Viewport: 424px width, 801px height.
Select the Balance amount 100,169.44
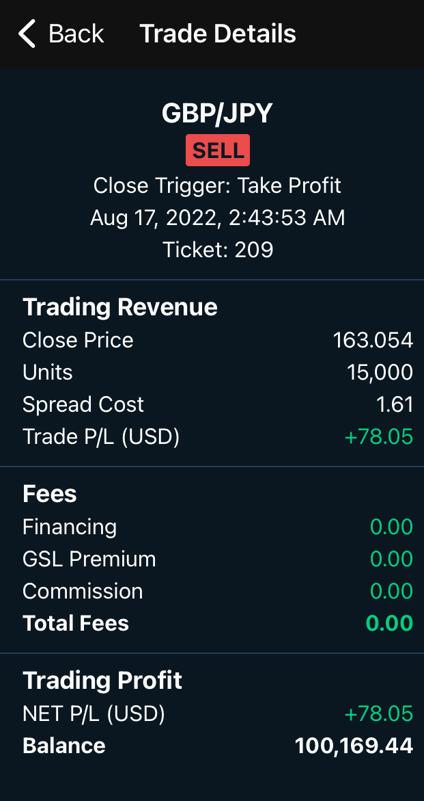tap(354, 746)
